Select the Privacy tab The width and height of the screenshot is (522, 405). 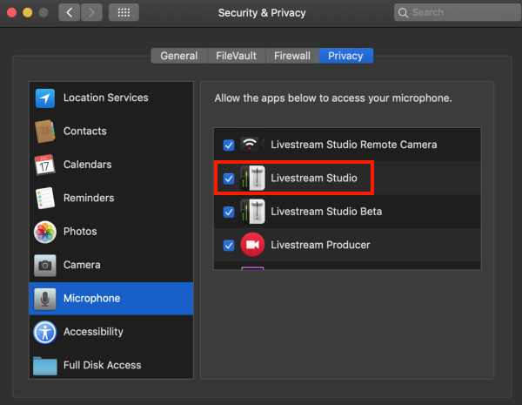346,56
